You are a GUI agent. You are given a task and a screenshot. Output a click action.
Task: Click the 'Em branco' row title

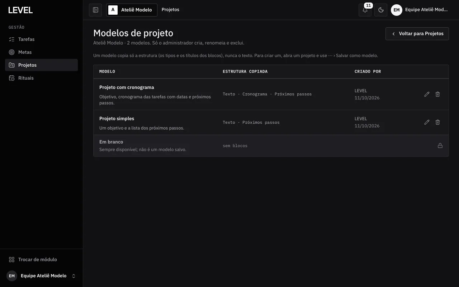point(111,142)
